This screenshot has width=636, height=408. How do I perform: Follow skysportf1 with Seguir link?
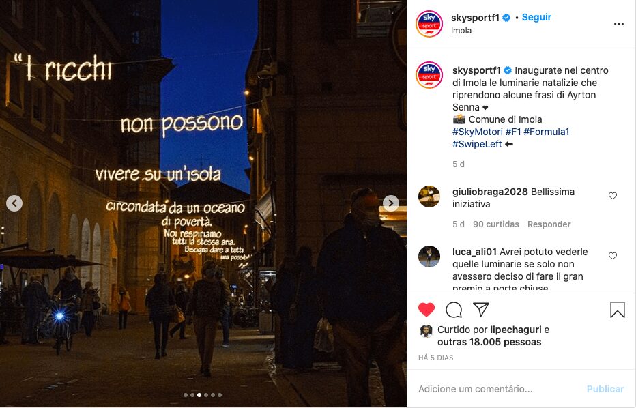(536, 17)
